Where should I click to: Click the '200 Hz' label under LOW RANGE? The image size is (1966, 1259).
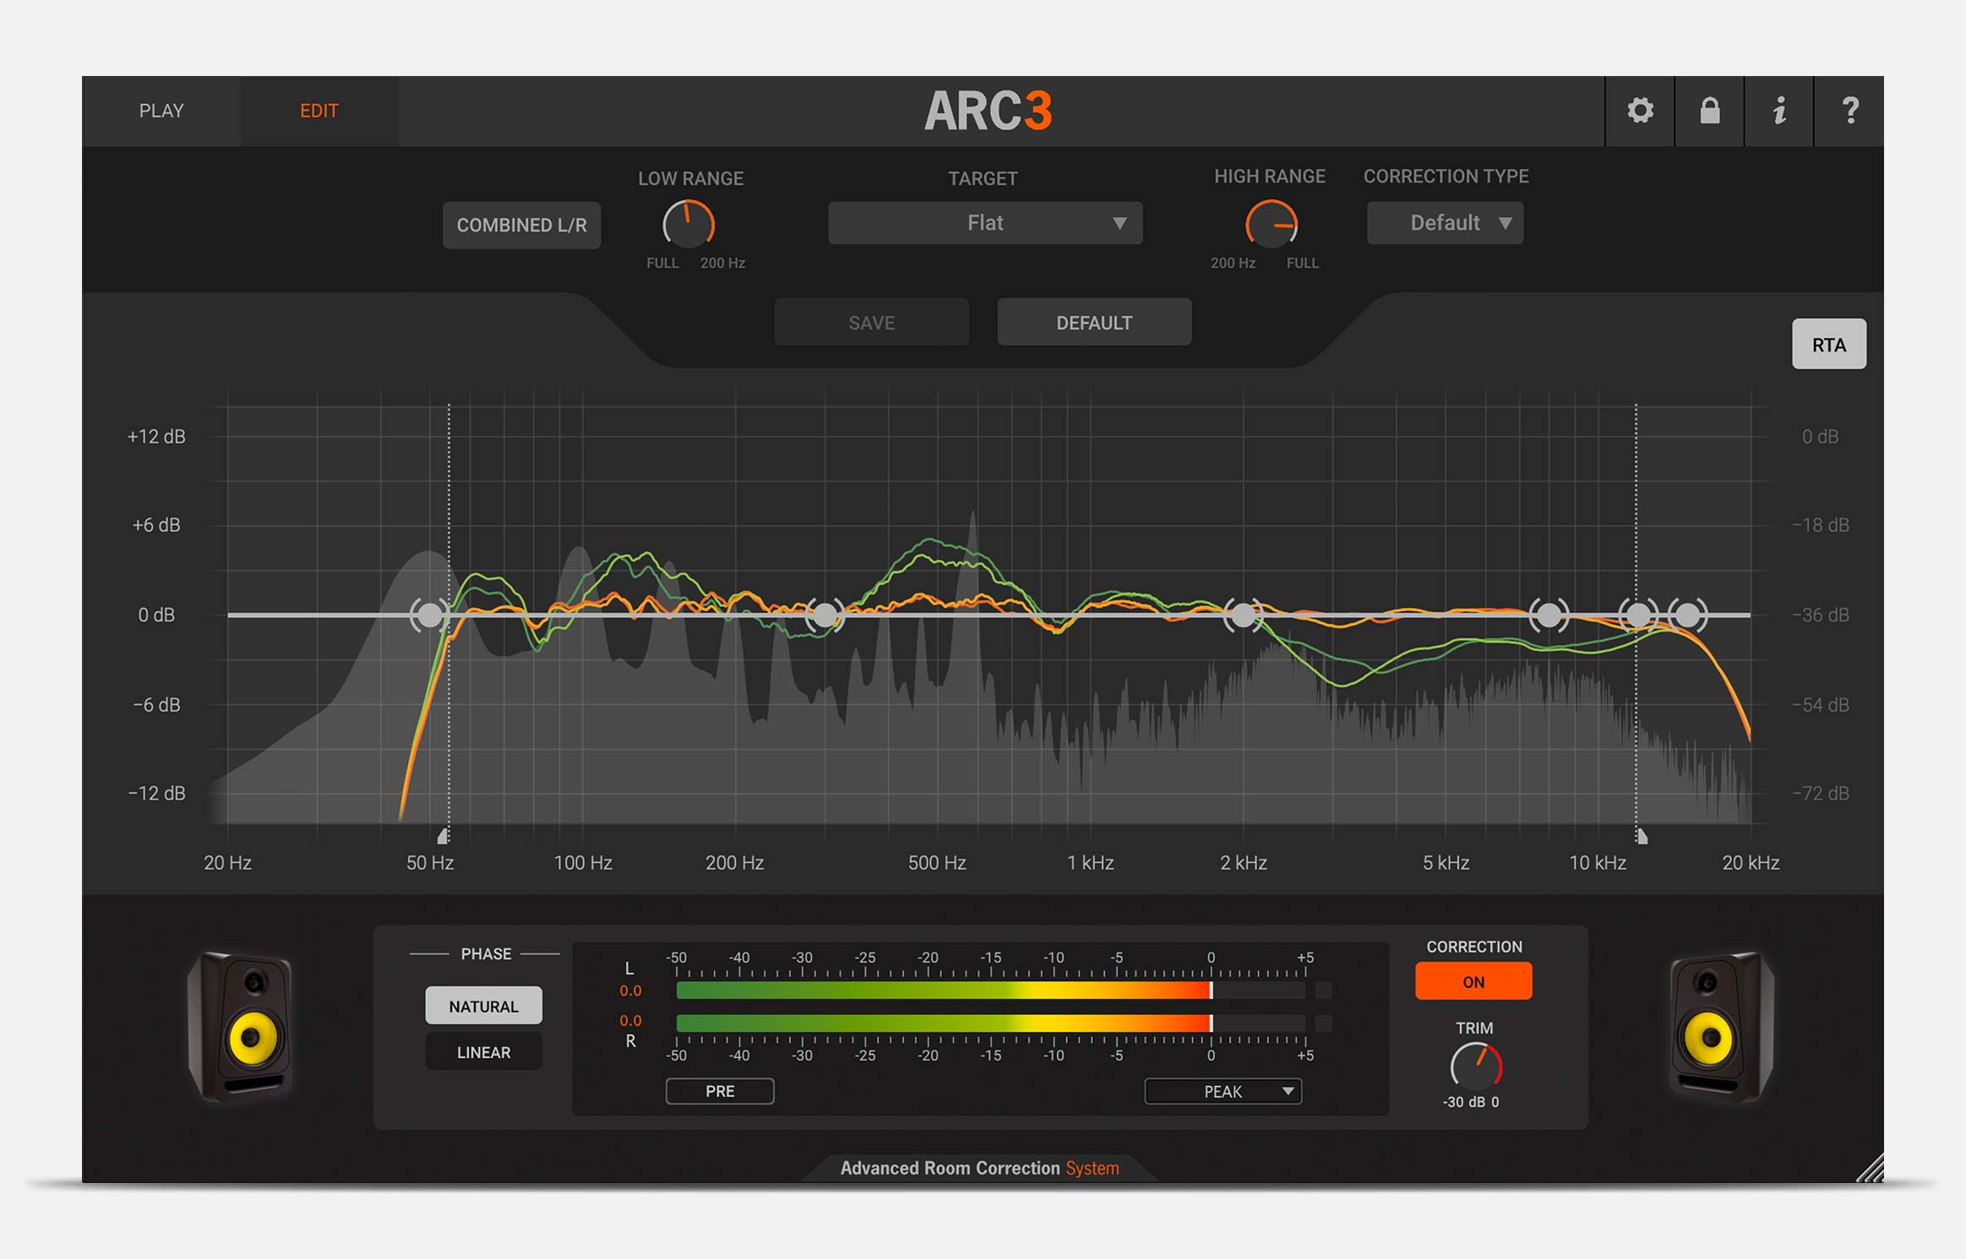(x=722, y=263)
